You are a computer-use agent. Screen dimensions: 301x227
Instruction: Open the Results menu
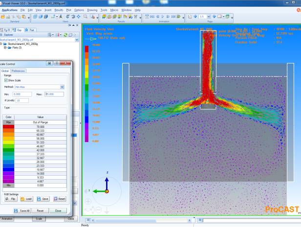pos(60,10)
